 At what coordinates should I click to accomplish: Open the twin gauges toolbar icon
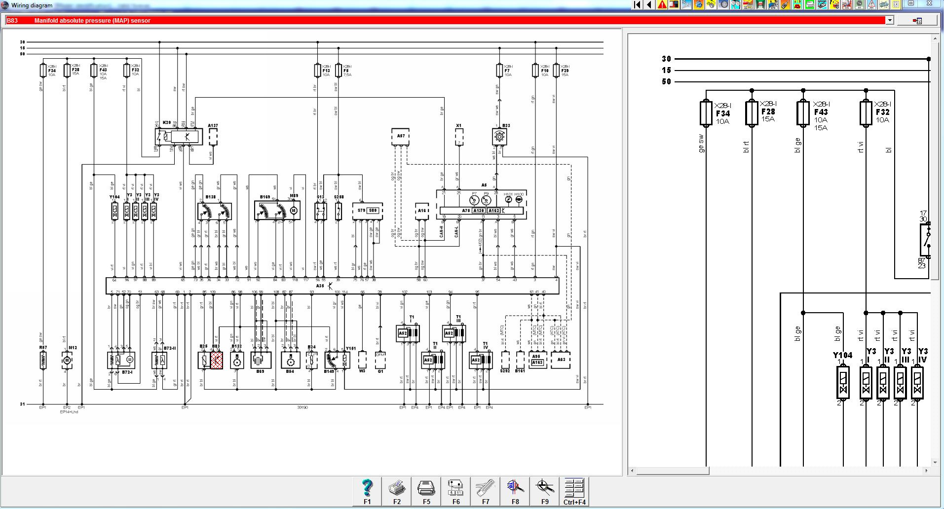click(x=736, y=4)
